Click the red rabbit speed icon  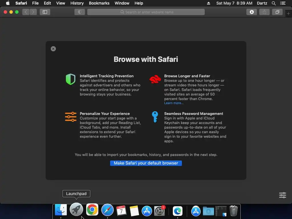click(155, 79)
